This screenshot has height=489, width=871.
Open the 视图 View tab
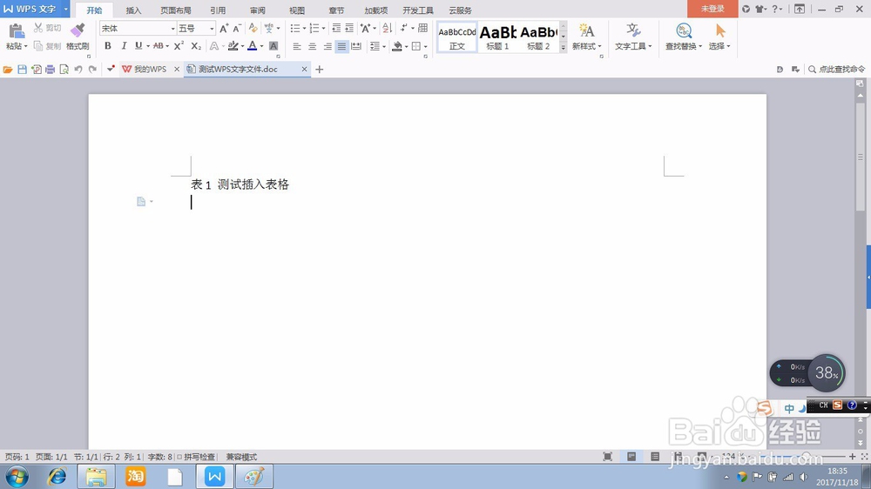297,10
